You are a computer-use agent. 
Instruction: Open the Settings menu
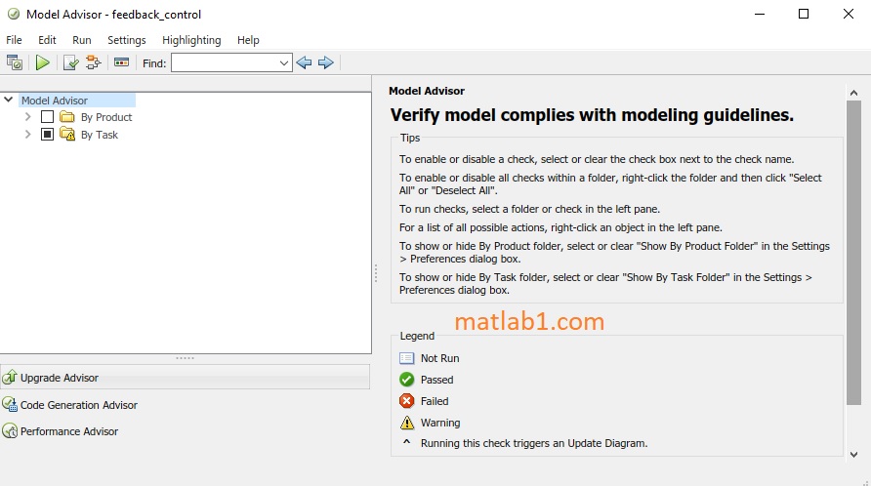click(x=127, y=40)
